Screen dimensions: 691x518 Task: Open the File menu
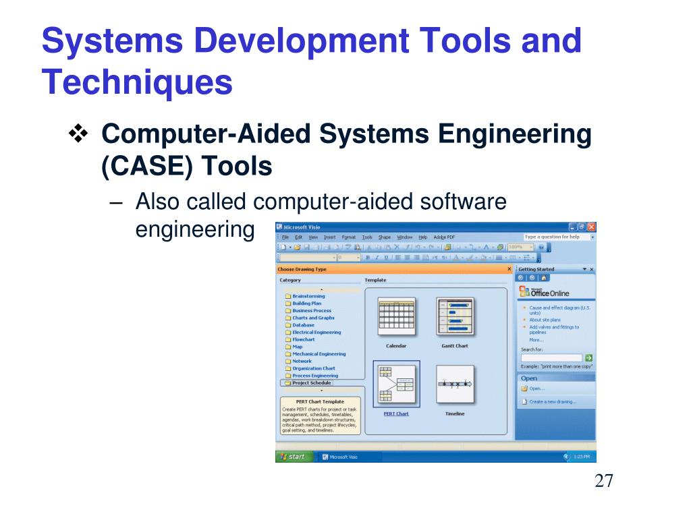[x=285, y=237]
